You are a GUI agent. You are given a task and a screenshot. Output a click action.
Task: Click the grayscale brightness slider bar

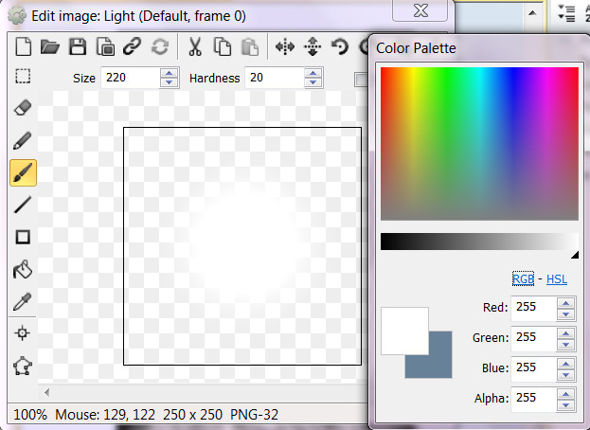tap(478, 242)
